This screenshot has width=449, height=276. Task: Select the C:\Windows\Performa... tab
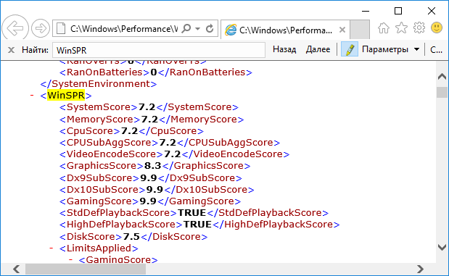285,30
